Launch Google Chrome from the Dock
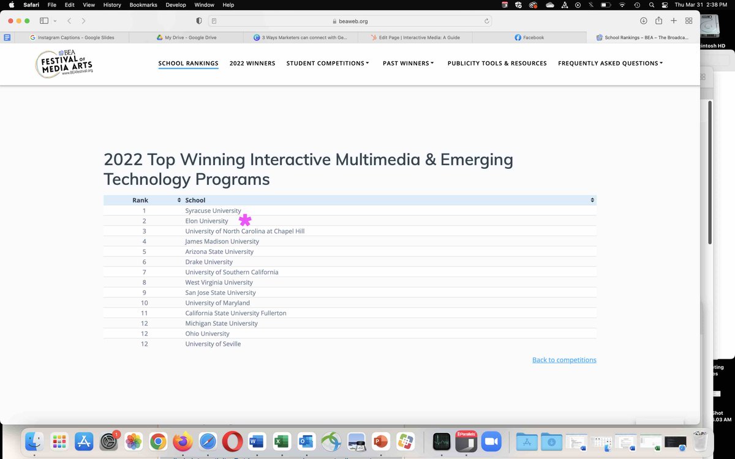 click(x=158, y=441)
